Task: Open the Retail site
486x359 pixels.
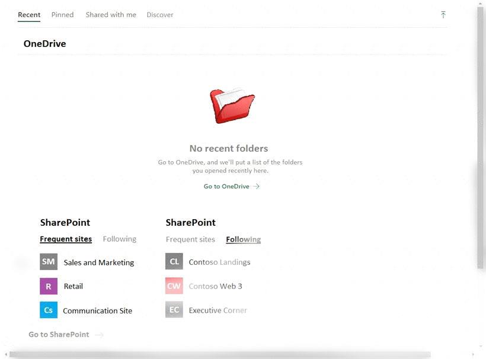Action: point(73,286)
